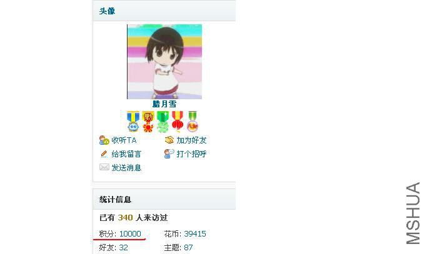Image resolution: width=427 pixels, height=254 pixels.
Task: Open the 给我留言 link
Action: click(126, 154)
